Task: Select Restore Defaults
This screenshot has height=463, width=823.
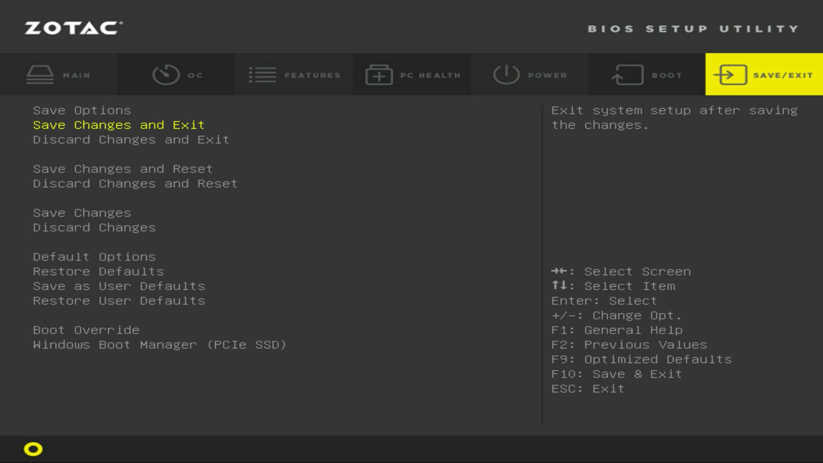Action: (x=99, y=271)
